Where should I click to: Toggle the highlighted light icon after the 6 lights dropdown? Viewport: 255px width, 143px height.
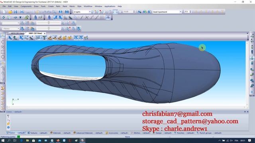[x=115, y=12]
